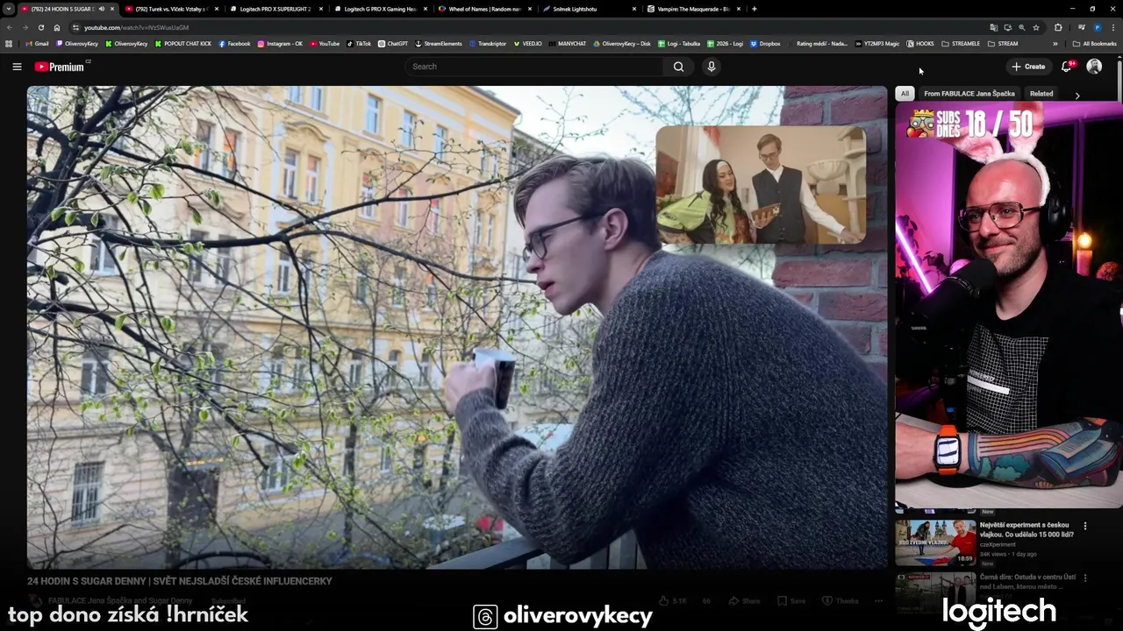
Task: Switch to the Snímek Lightshotu tab
Action: [588, 9]
